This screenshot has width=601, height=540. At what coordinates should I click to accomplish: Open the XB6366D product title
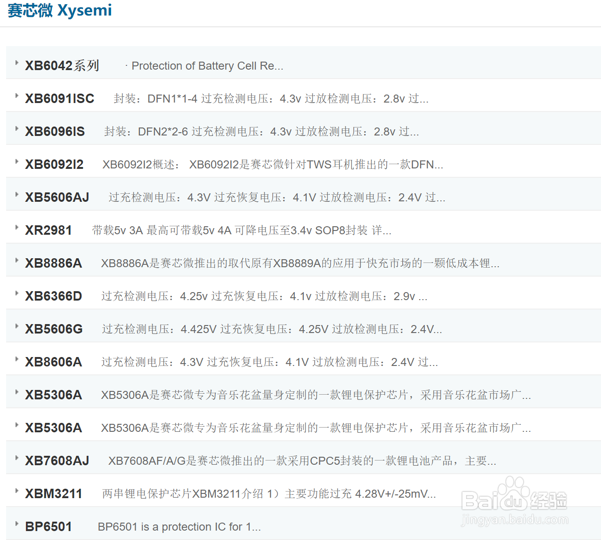54,296
